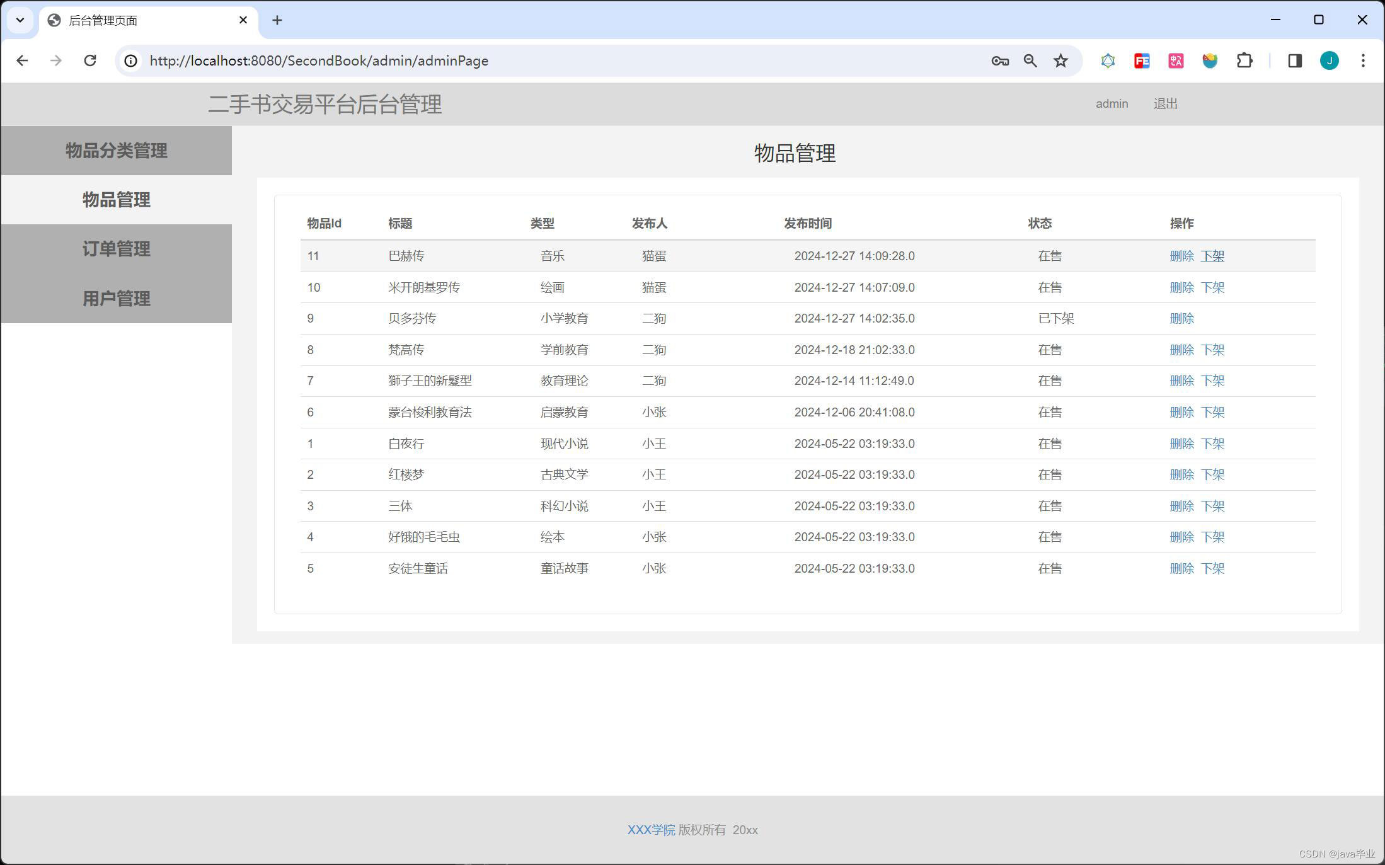Click the back navigation arrow
Viewport: 1385px width, 865px height.
pos(22,60)
